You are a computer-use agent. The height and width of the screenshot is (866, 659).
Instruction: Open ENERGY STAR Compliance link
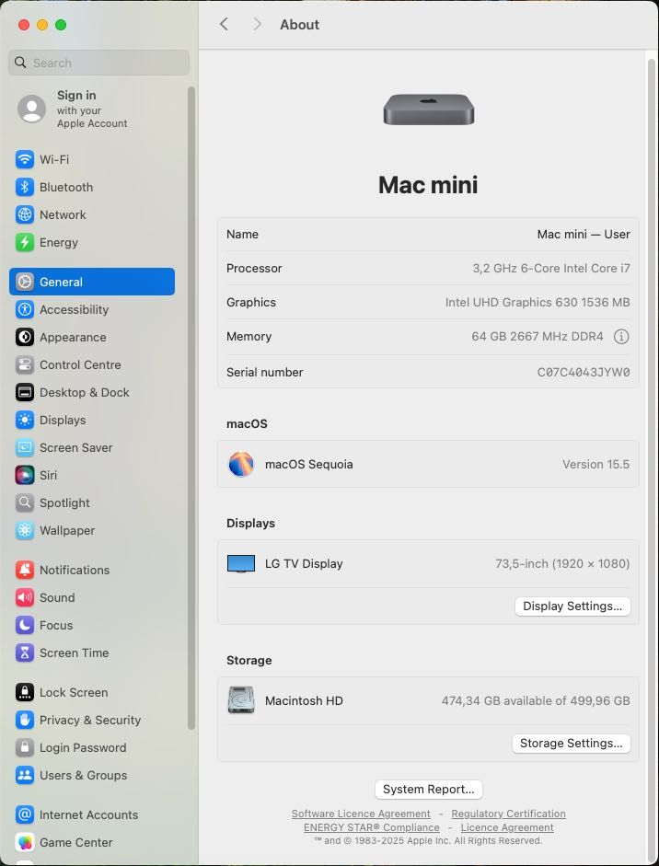coord(372,827)
